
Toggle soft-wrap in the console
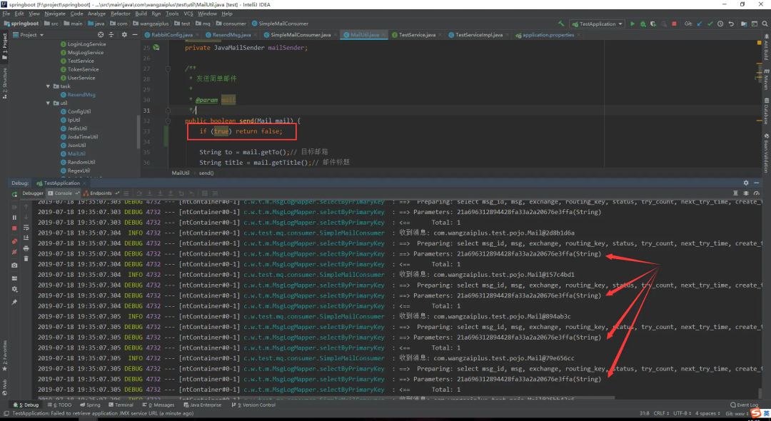point(26,228)
